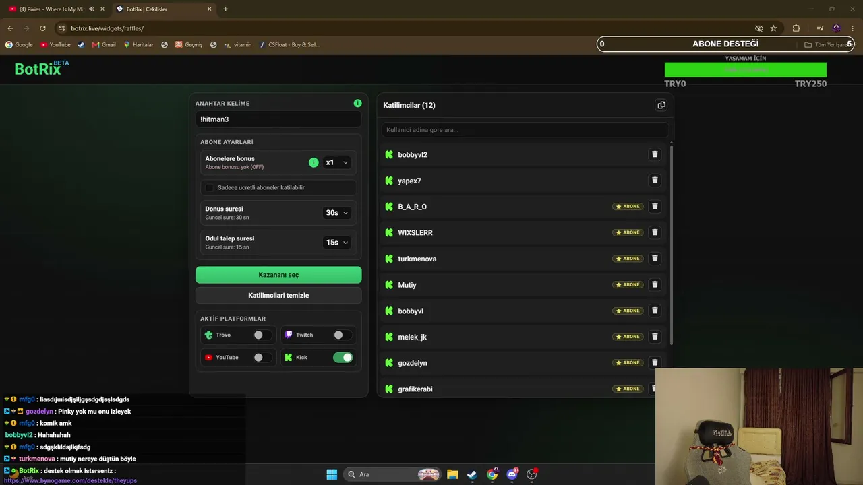The image size is (863, 485).
Task: Open the Geçmiş bookmark
Action: [x=189, y=45]
